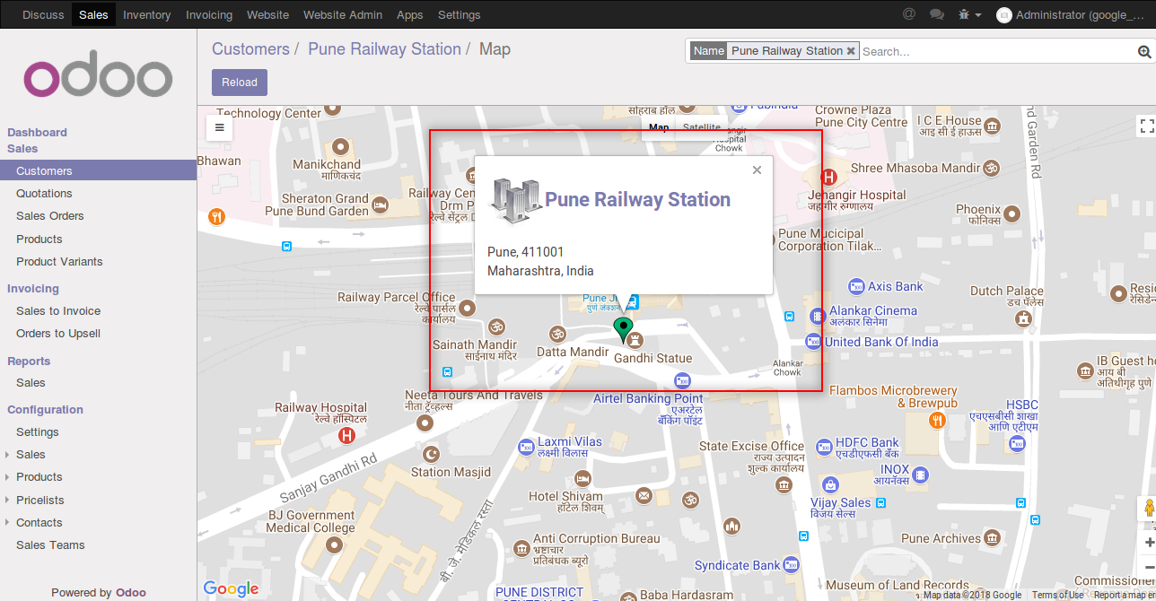The image size is (1156, 601).
Task: Toggle fullscreen map view
Action: (1146, 126)
